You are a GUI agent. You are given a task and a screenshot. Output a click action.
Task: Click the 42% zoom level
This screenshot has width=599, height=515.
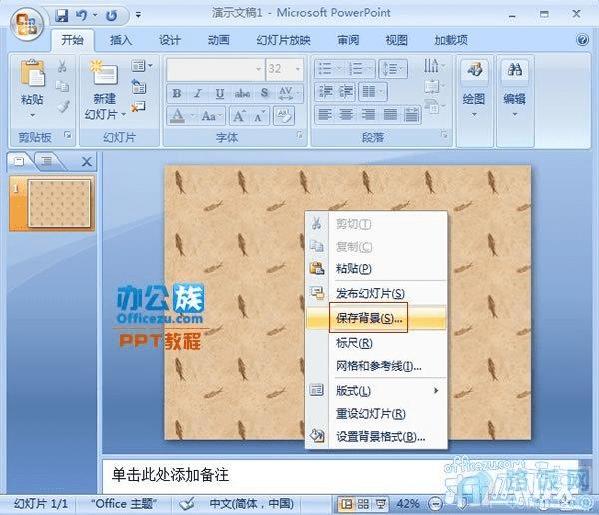(x=408, y=504)
